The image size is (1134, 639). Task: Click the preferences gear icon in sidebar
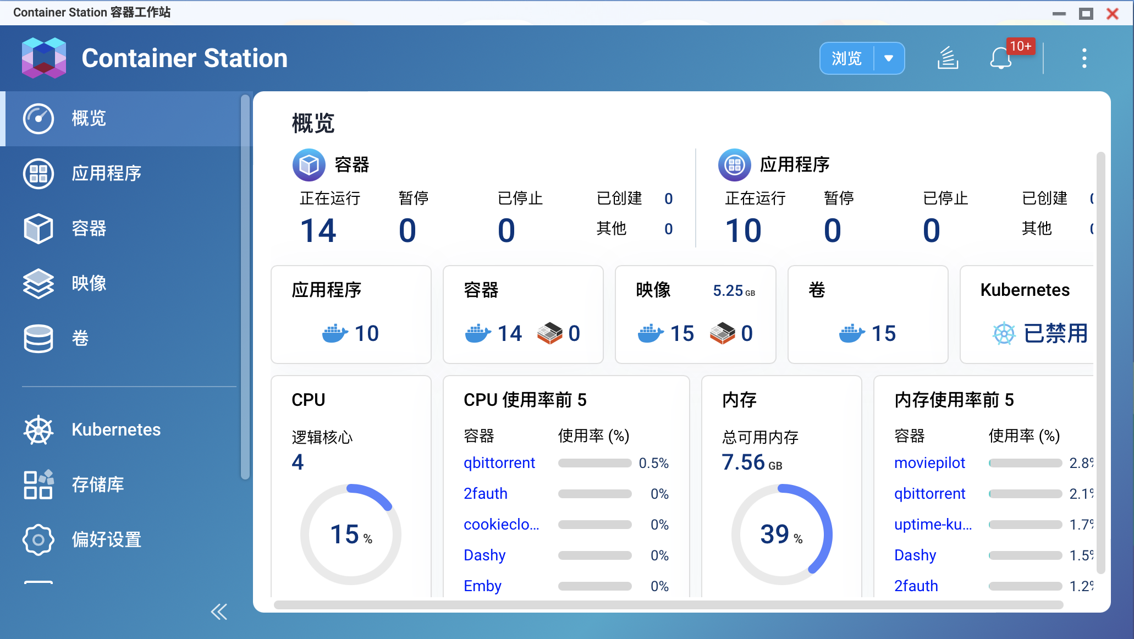coord(38,539)
